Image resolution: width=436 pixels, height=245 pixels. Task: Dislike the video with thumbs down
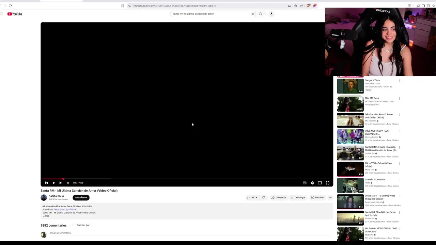263,198
